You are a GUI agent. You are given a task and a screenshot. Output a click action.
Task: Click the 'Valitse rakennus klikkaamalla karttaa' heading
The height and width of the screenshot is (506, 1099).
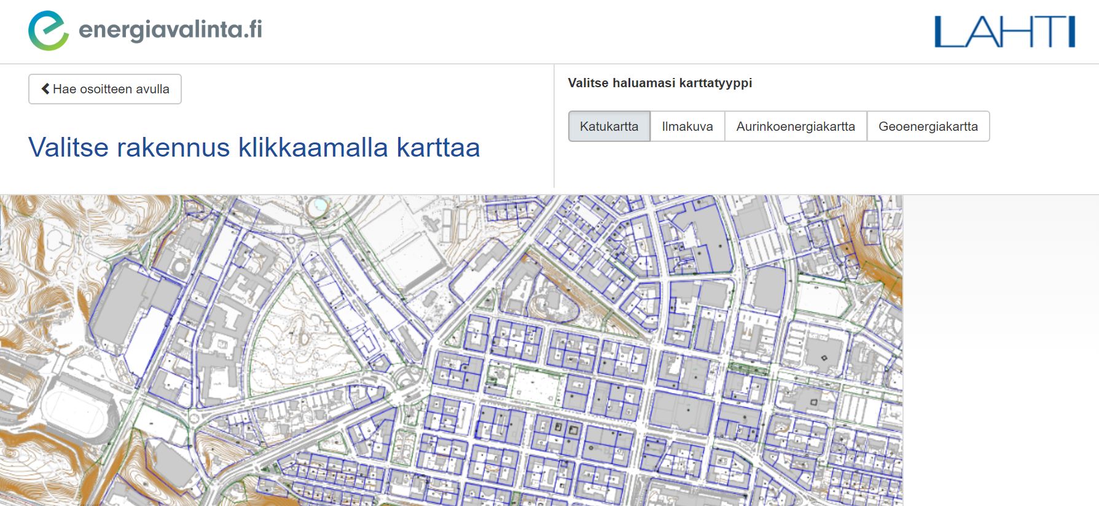[254, 147]
